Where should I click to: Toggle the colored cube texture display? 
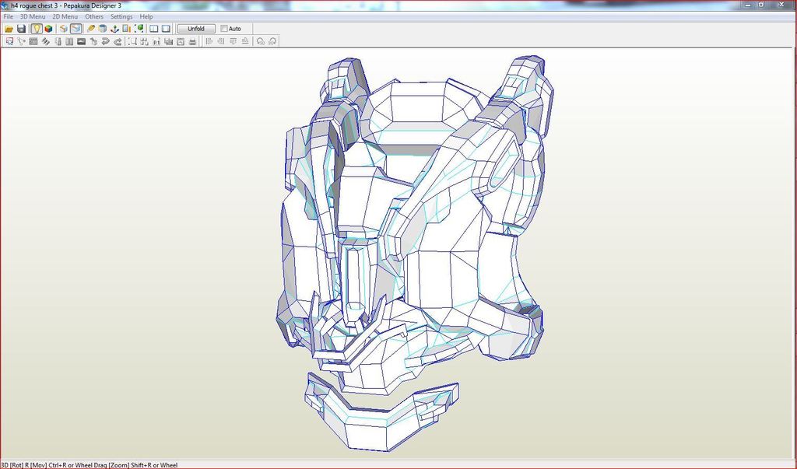[48, 29]
